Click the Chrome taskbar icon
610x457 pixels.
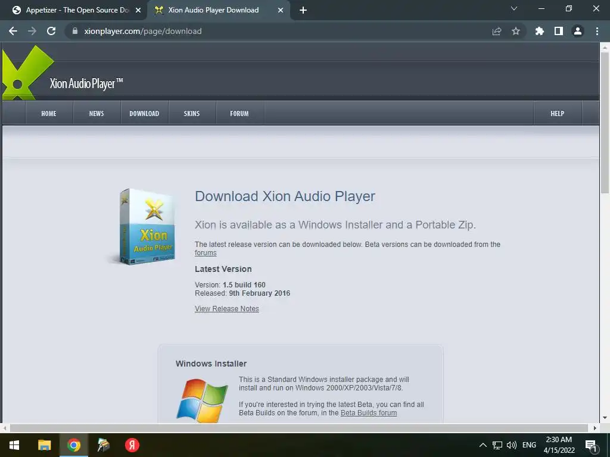coord(73,445)
